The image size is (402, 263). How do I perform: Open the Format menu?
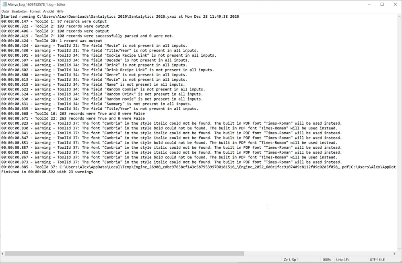(x=35, y=11)
